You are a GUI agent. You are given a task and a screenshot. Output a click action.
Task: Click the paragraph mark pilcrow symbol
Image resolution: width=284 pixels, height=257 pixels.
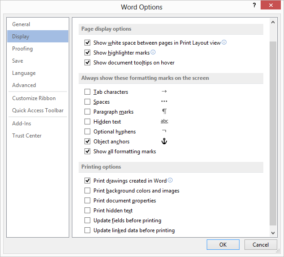(164, 111)
